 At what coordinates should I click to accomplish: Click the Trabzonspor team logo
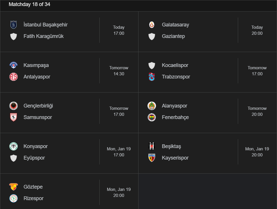point(152,77)
